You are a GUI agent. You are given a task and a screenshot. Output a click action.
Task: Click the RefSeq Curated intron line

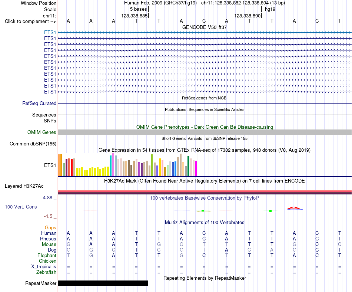(205, 104)
